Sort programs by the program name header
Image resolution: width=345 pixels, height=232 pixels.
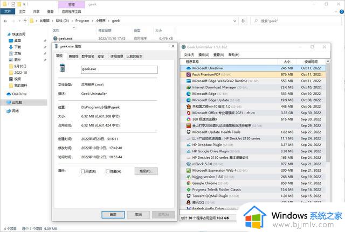tap(229, 62)
